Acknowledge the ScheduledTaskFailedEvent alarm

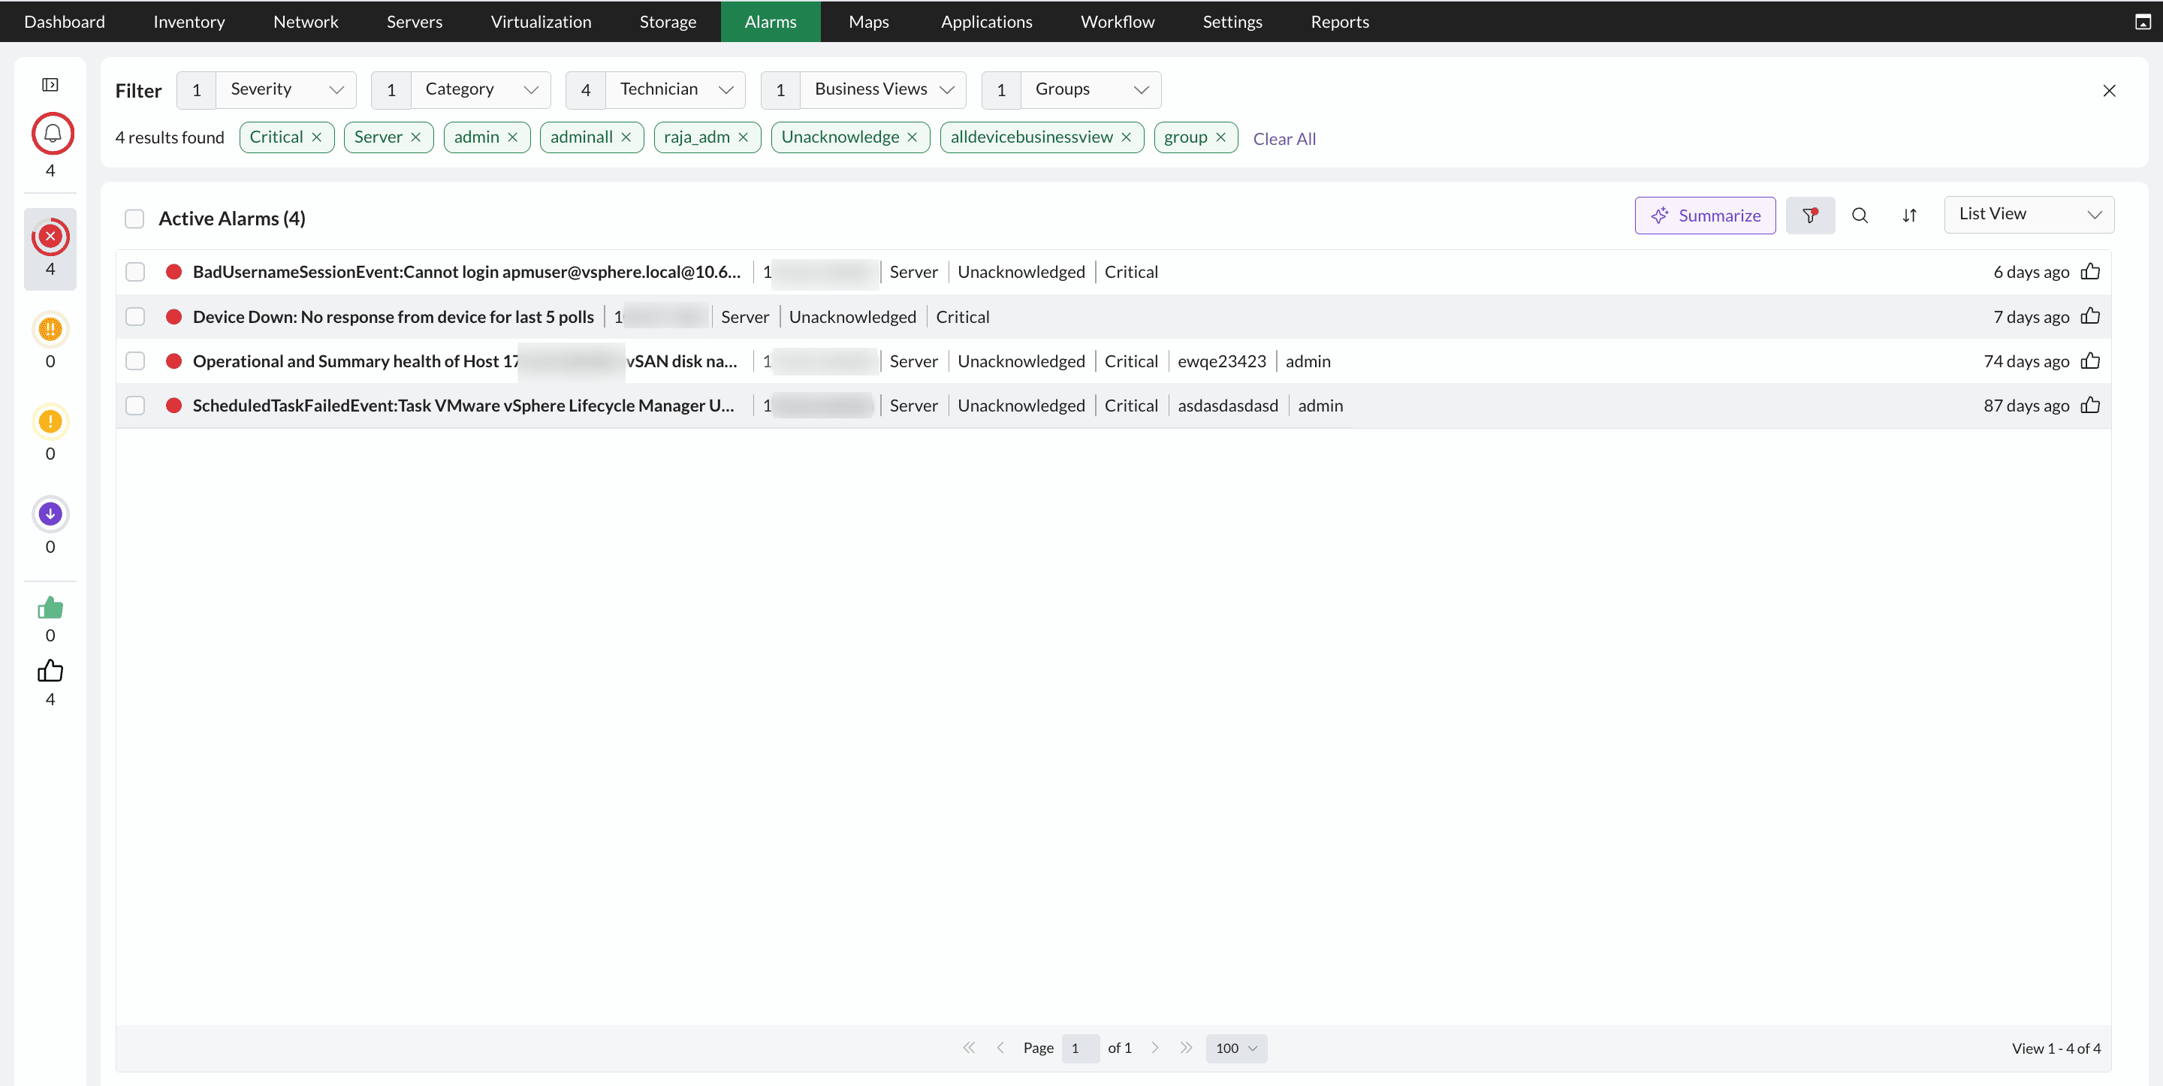point(2091,406)
